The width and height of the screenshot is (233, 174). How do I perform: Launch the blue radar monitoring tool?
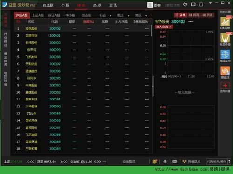pos(225,54)
